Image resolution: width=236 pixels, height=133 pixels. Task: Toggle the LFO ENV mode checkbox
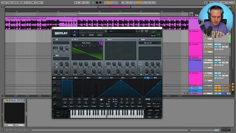pyautogui.click(x=107, y=102)
